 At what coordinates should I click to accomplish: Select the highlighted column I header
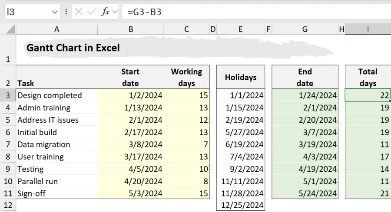368,29
